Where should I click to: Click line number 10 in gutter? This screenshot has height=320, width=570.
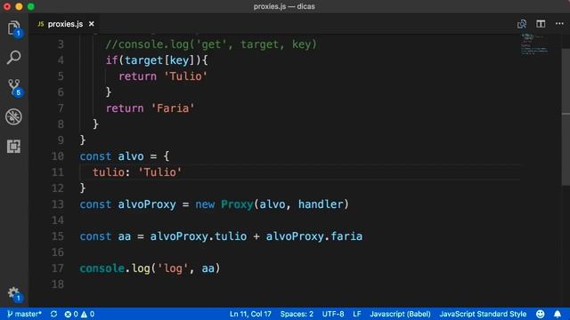click(x=57, y=156)
